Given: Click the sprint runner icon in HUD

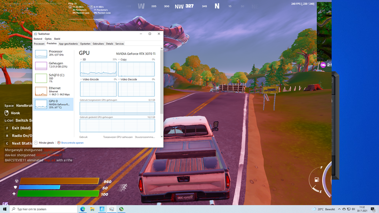Looking at the screenshot, I should point(123,187).
